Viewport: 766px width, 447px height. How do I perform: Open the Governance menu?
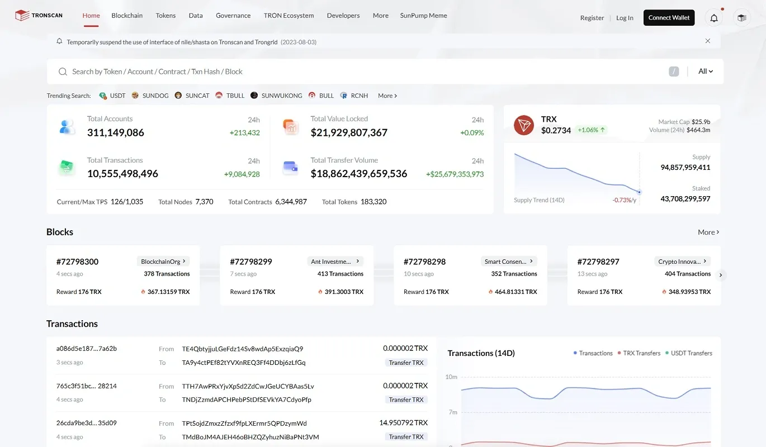click(233, 16)
